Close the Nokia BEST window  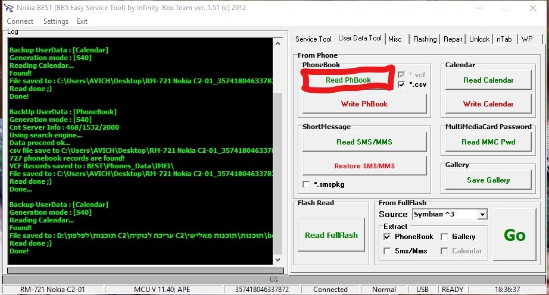point(532,8)
